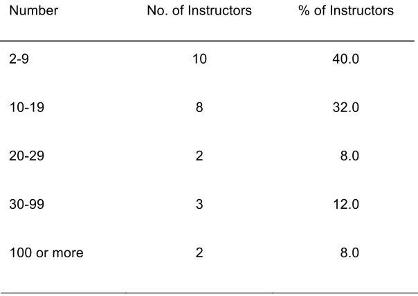Image resolution: width=418 pixels, height=296 pixels.
Task: Click the 12.0 percentage value
Action: coord(346,204)
